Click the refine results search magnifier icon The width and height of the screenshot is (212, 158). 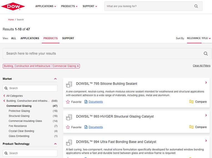click(x=206, y=54)
